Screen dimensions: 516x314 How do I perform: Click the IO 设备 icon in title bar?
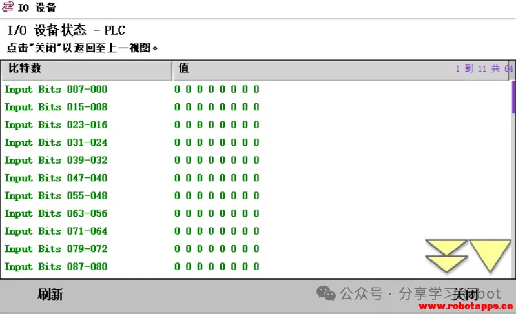click(8, 7)
